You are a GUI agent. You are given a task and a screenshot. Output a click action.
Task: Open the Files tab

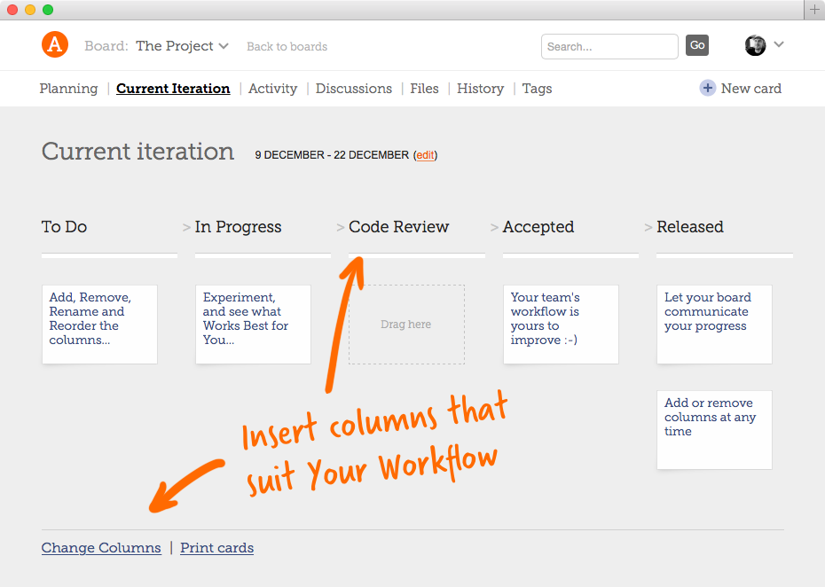[x=424, y=89]
